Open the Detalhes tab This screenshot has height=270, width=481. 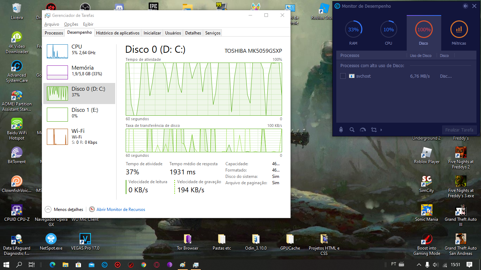193,33
